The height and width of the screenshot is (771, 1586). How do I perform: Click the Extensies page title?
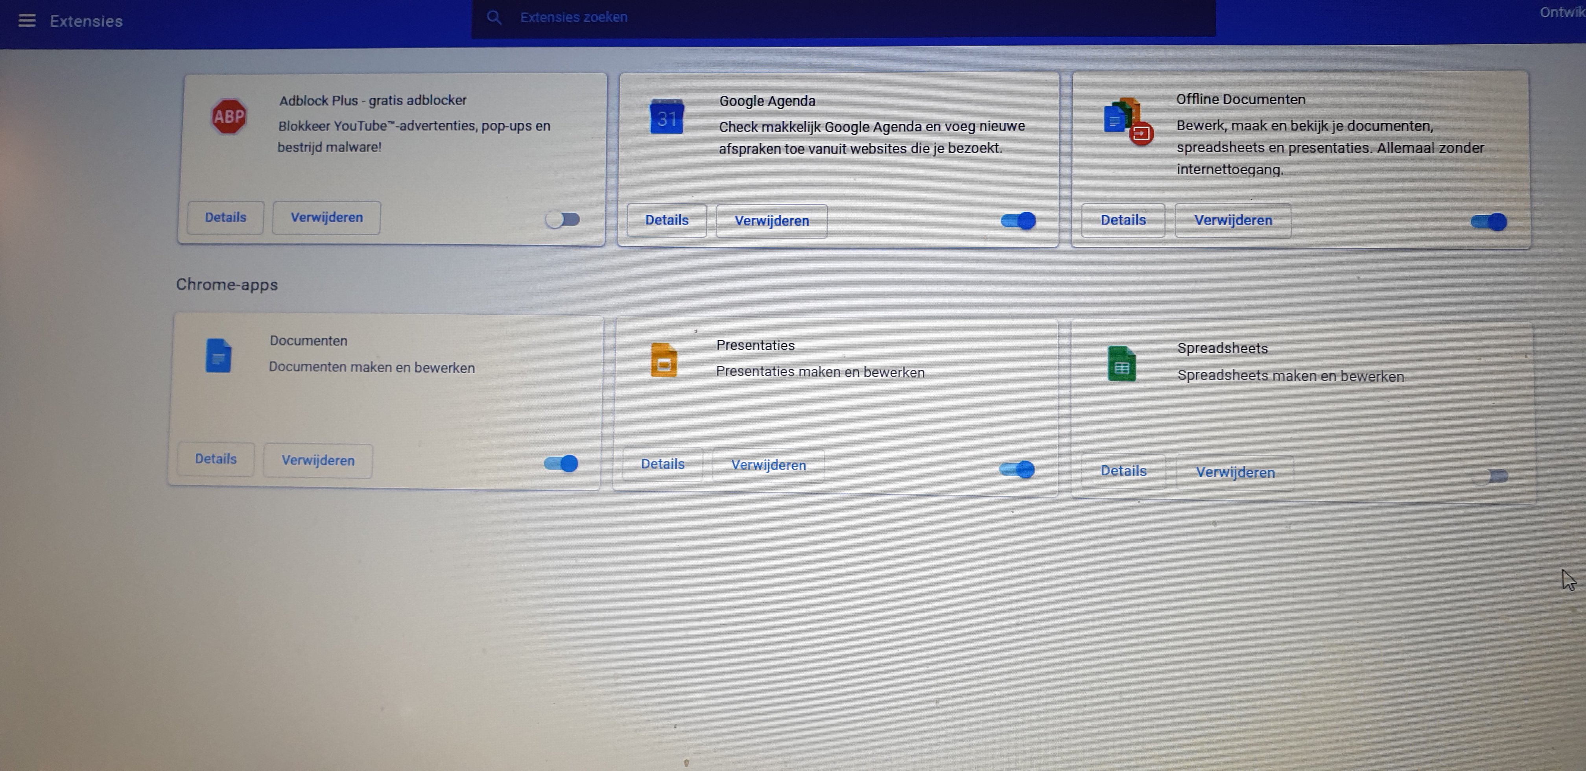pyautogui.click(x=86, y=21)
